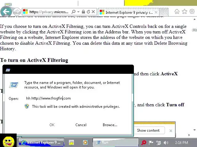Open the Action Center flag tray icon
The height and width of the screenshot is (147, 197).
pyautogui.click(x=151, y=142)
